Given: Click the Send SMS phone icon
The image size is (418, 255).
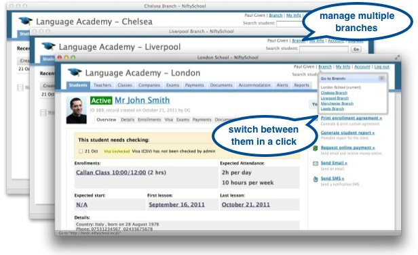Looking at the screenshot, I should click(x=316, y=179).
